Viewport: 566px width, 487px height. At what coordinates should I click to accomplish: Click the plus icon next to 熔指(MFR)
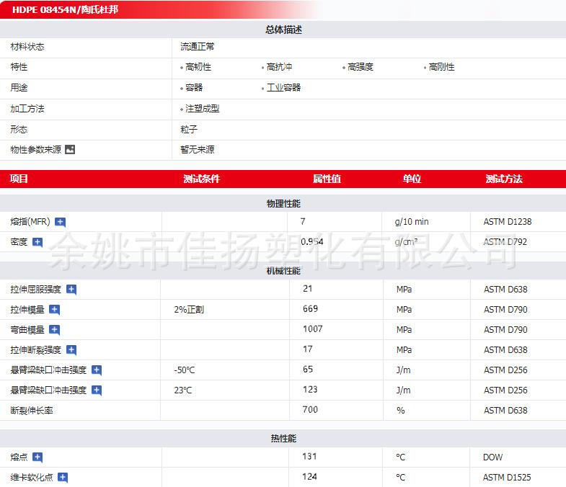(60, 223)
